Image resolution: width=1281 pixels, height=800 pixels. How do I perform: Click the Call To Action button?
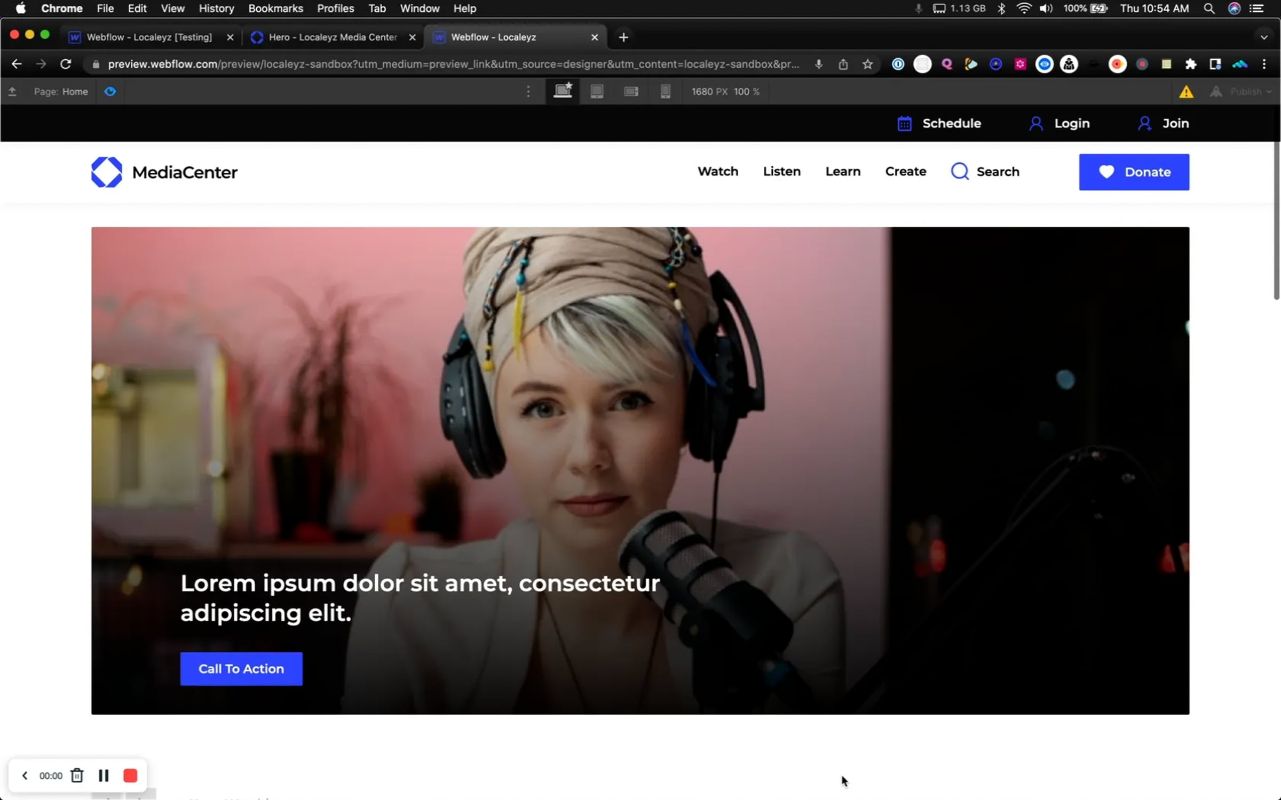coord(241,669)
